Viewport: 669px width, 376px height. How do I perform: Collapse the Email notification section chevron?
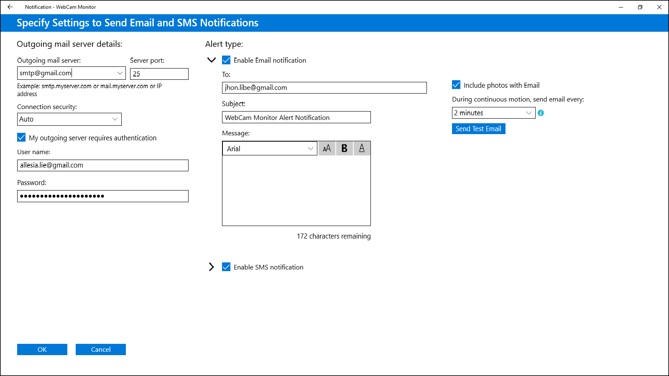tap(212, 60)
